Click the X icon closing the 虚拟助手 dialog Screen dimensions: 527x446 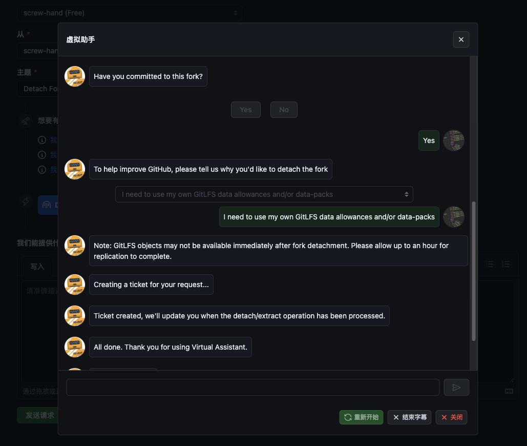(461, 39)
